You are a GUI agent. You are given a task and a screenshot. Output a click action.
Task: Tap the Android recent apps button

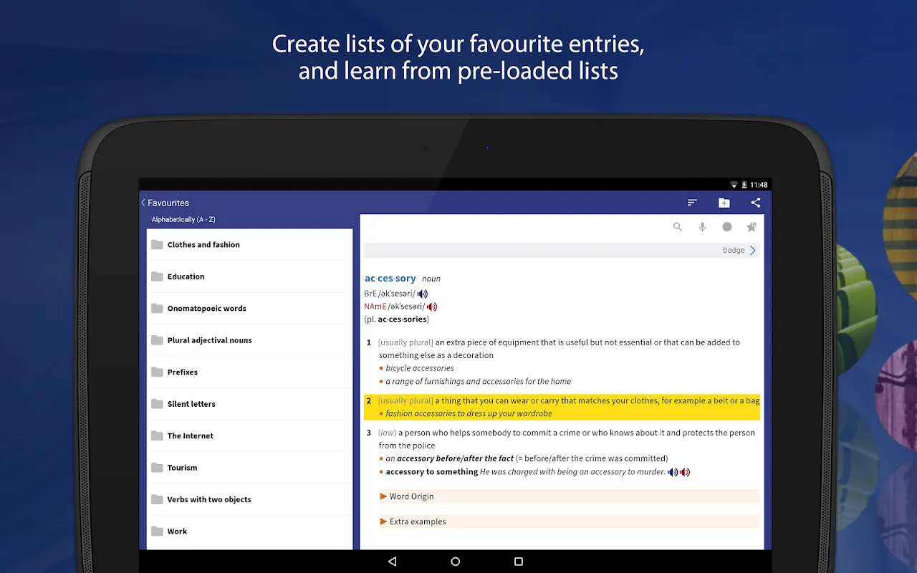519,562
